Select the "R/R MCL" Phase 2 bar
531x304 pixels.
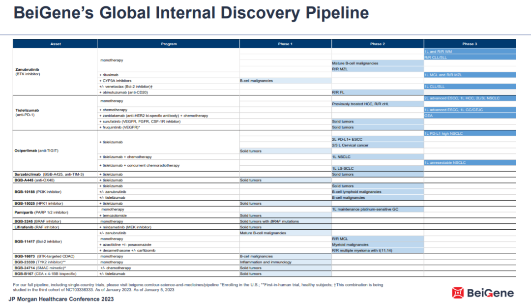point(378,239)
